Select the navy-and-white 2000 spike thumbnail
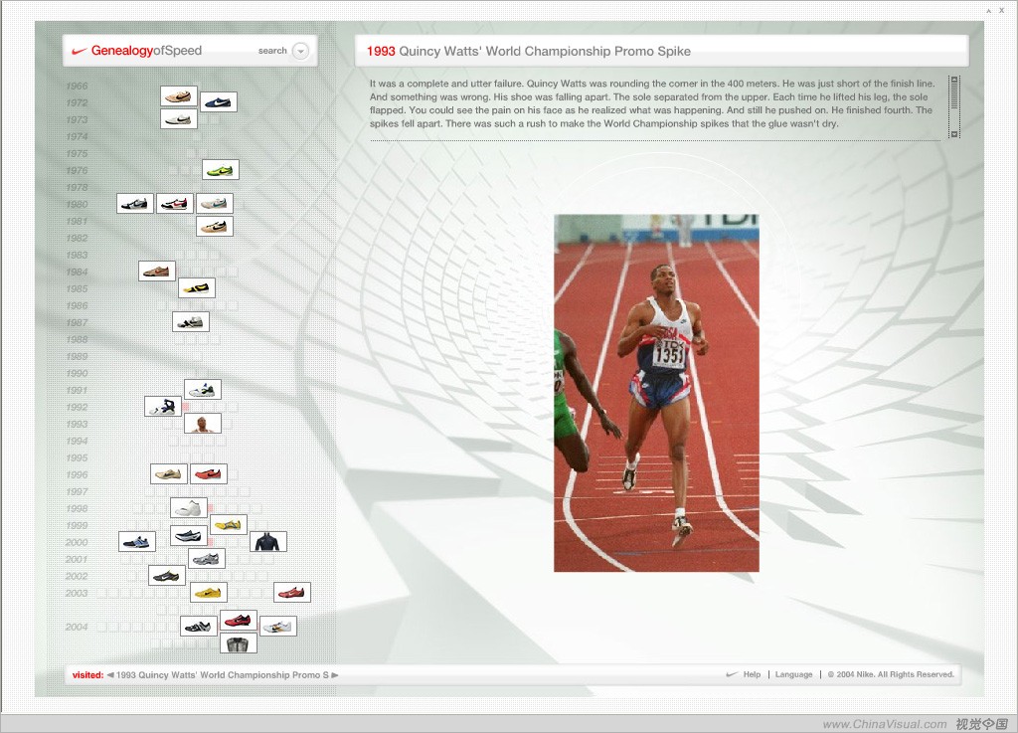 [189, 536]
